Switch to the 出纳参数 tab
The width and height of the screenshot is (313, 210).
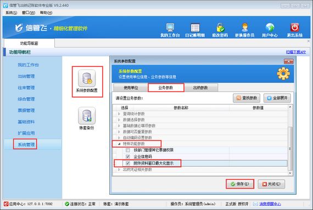pyautogui.click(x=200, y=88)
